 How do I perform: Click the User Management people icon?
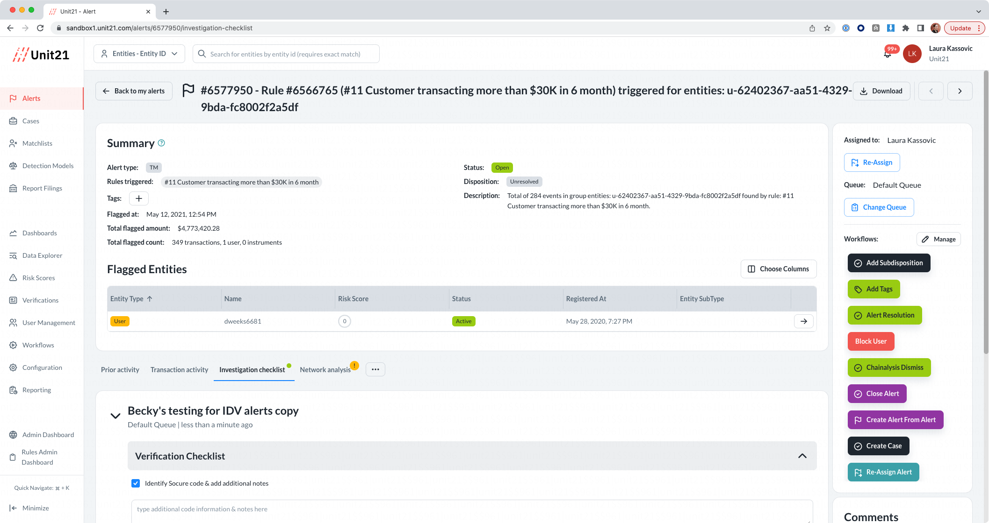(x=13, y=323)
